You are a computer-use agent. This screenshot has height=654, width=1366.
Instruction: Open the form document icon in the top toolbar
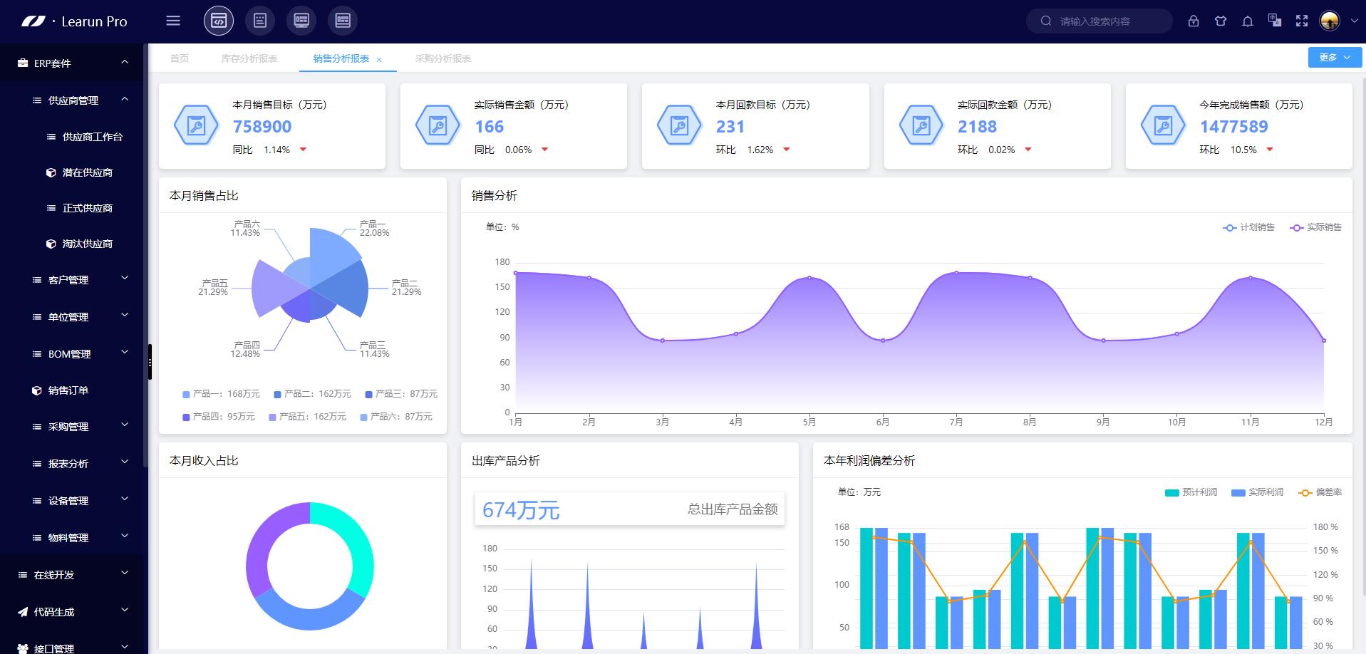click(x=260, y=21)
